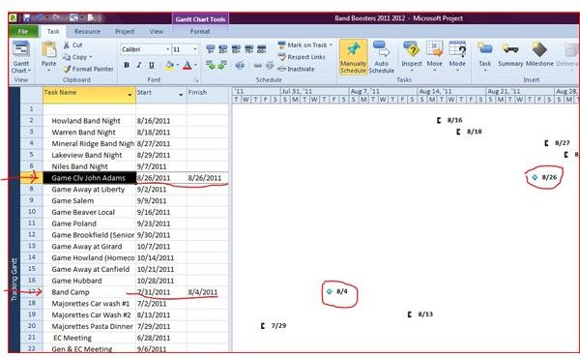This screenshot has width=580, height=358.
Task: Open the File menu tab
Action: [x=23, y=32]
